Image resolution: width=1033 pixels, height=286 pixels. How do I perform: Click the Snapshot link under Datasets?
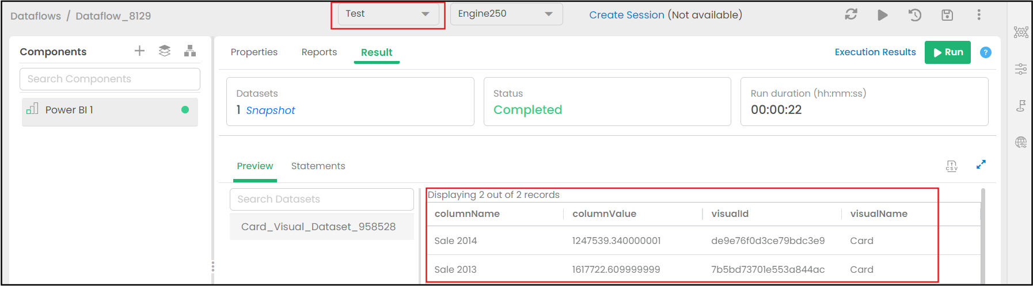[x=270, y=110]
